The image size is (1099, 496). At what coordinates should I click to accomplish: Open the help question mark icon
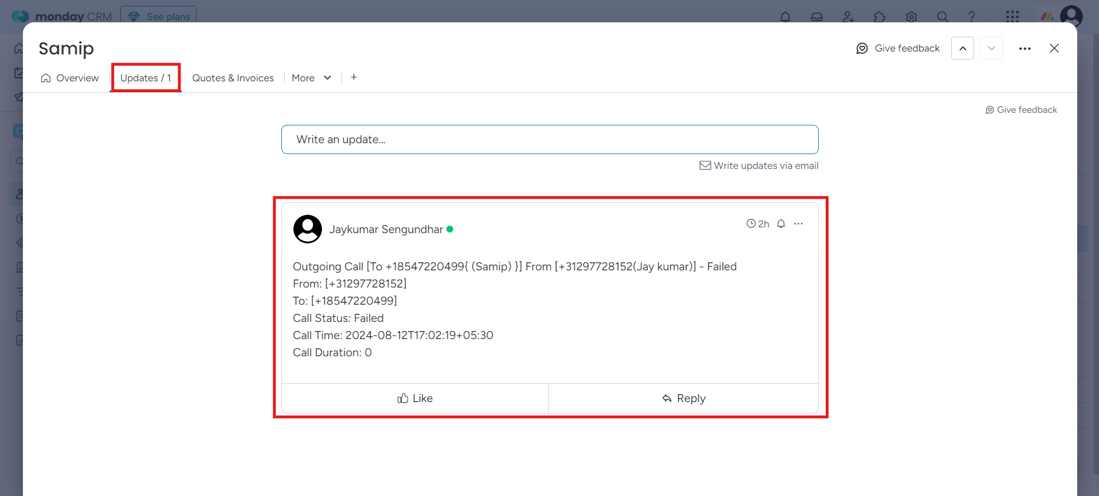(x=971, y=17)
